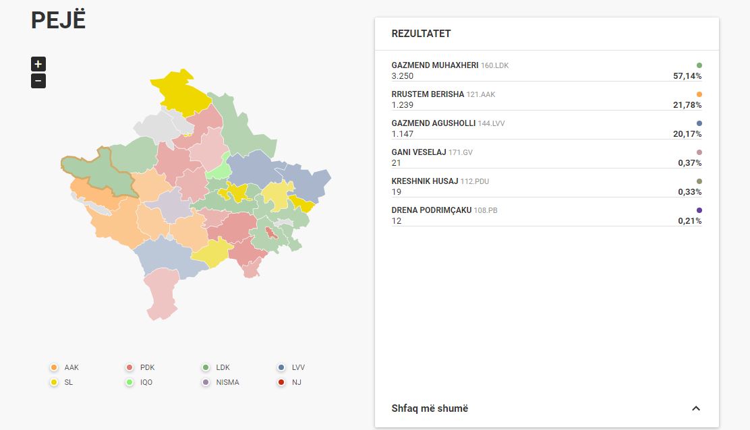750x430 pixels.
Task: Click the green dot beside Muhaxheri's row
Action: pyautogui.click(x=699, y=65)
